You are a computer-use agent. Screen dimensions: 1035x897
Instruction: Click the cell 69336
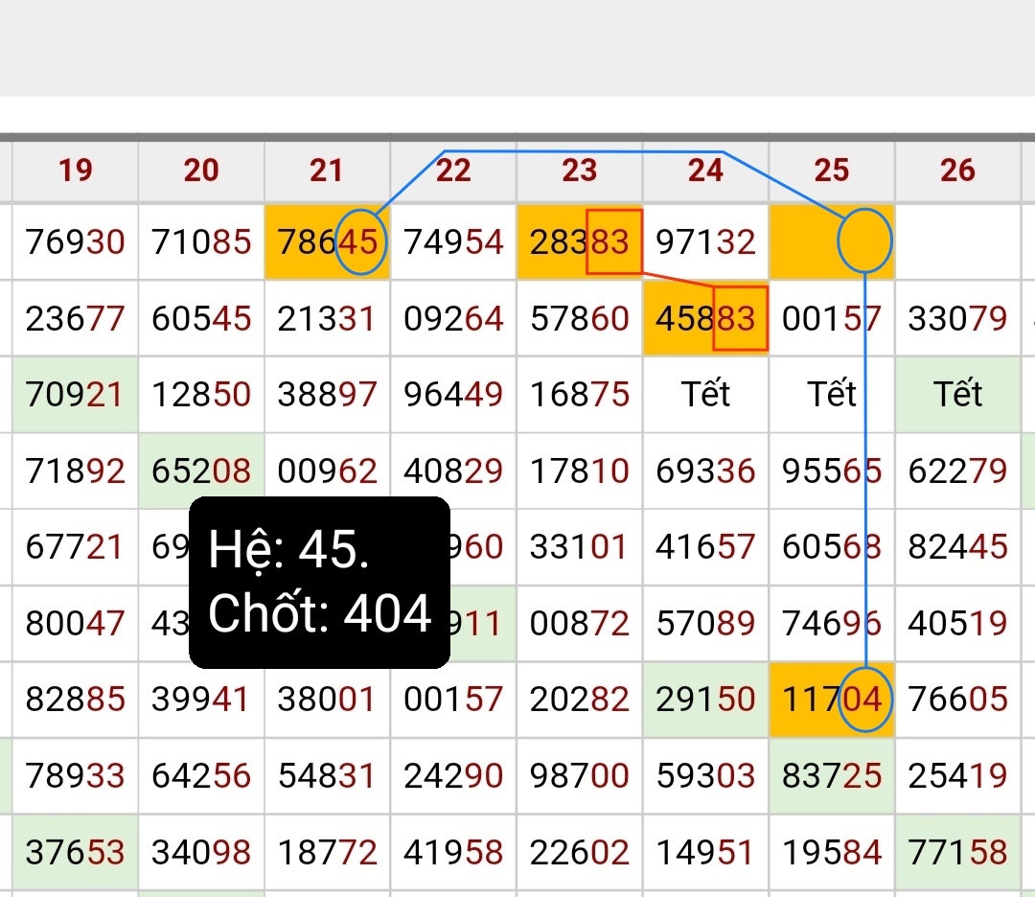[x=705, y=471]
